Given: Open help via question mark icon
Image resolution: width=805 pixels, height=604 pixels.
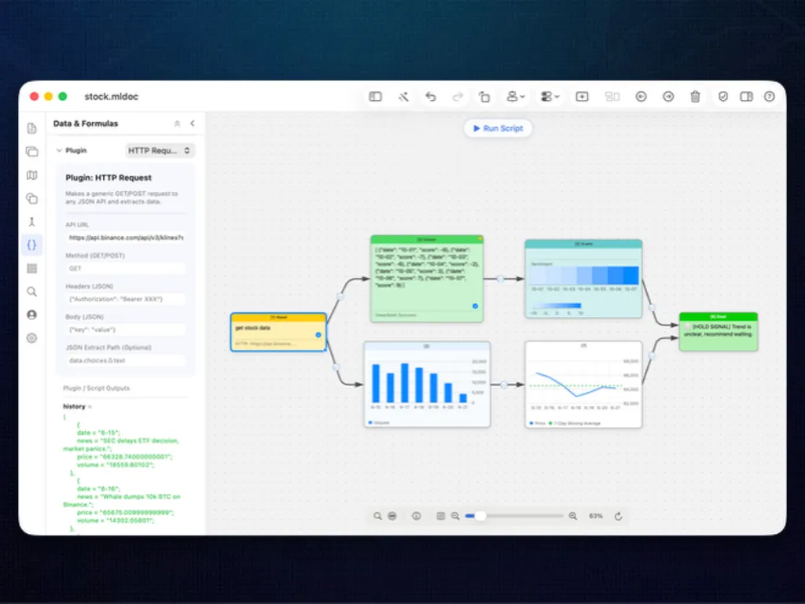Looking at the screenshot, I should point(769,97).
